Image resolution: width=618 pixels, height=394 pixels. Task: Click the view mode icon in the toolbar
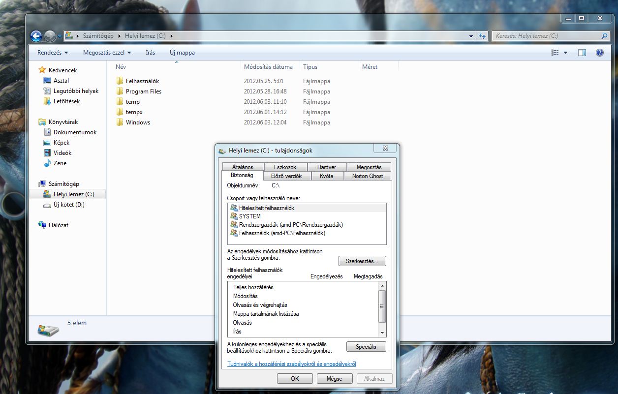pyautogui.click(x=555, y=53)
